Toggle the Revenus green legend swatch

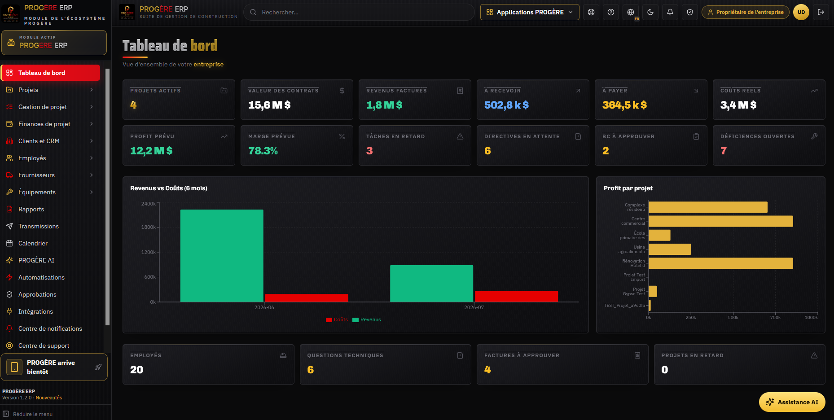(356, 320)
